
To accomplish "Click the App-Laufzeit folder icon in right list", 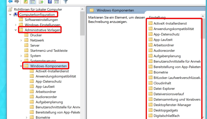I will point(150,40).
